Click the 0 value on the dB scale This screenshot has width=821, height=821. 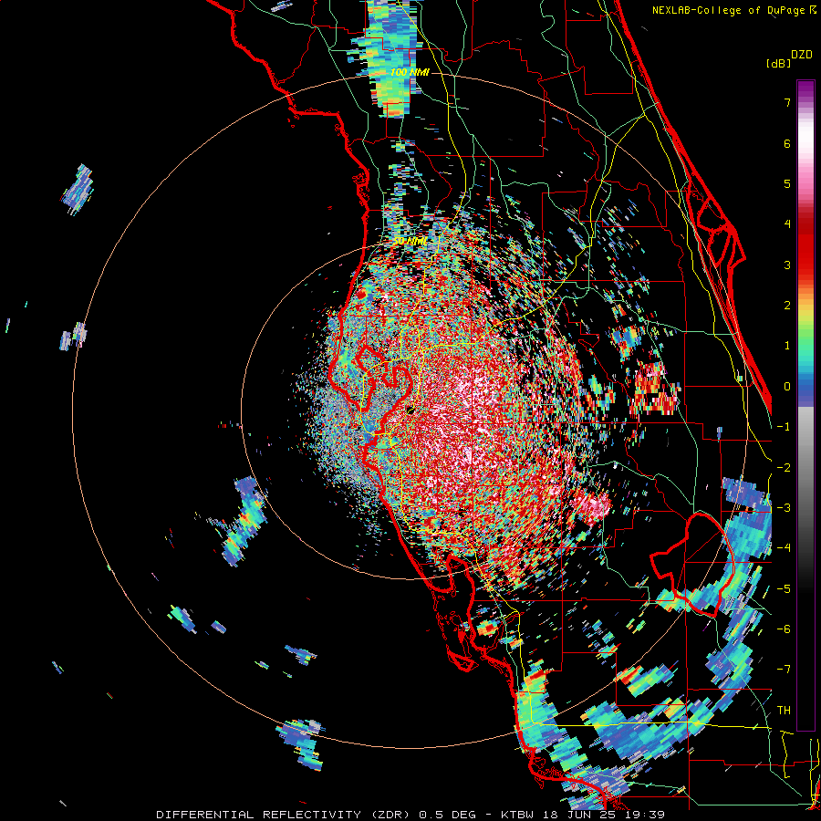coord(787,387)
